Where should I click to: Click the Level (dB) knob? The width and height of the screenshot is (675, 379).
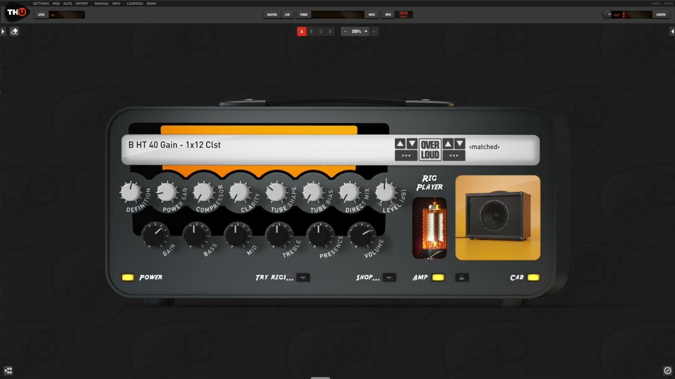click(x=385, y=193)
